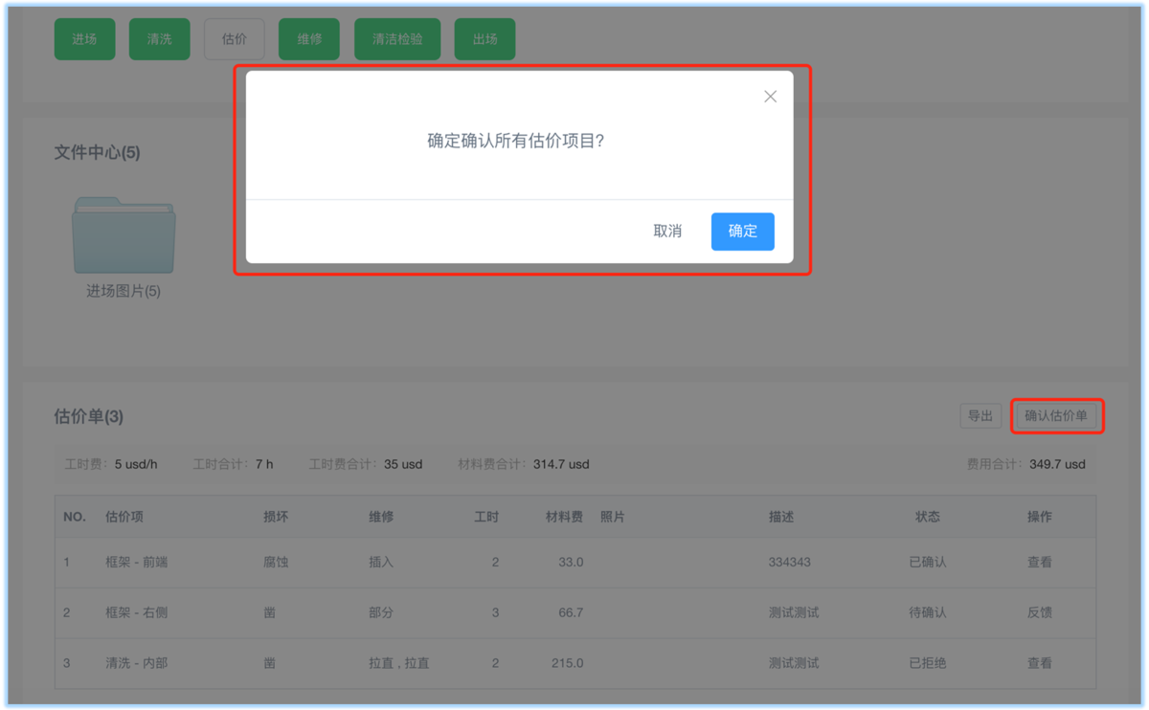Image resolution: width=1149 pixels, height=710 pixels.
Task: Click the 文件中心(5) heading
Action: (97, 153)
